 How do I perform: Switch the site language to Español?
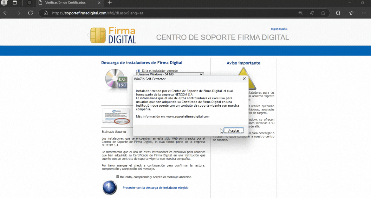pos(283,29)
